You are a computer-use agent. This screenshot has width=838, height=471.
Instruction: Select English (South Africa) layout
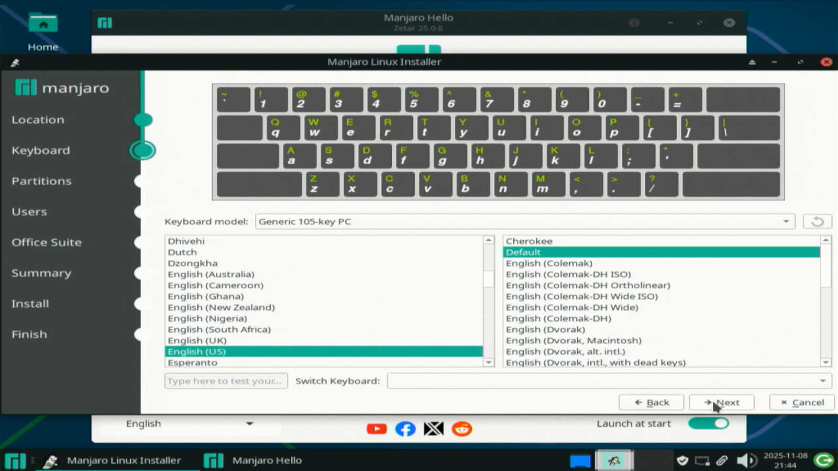coord(324,329)
